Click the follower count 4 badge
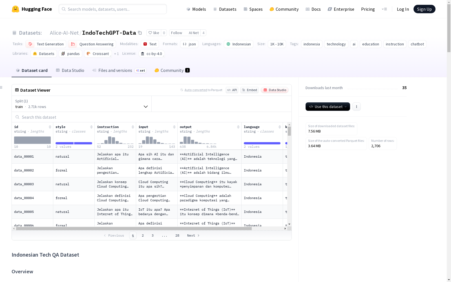451x282 pixels. 203,33
